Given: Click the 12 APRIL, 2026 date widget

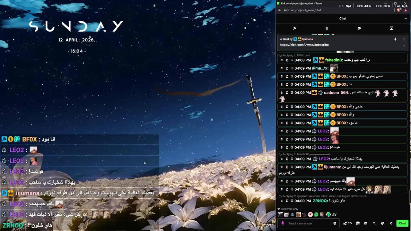Looking at the screenshot, I should coord(77,40).
